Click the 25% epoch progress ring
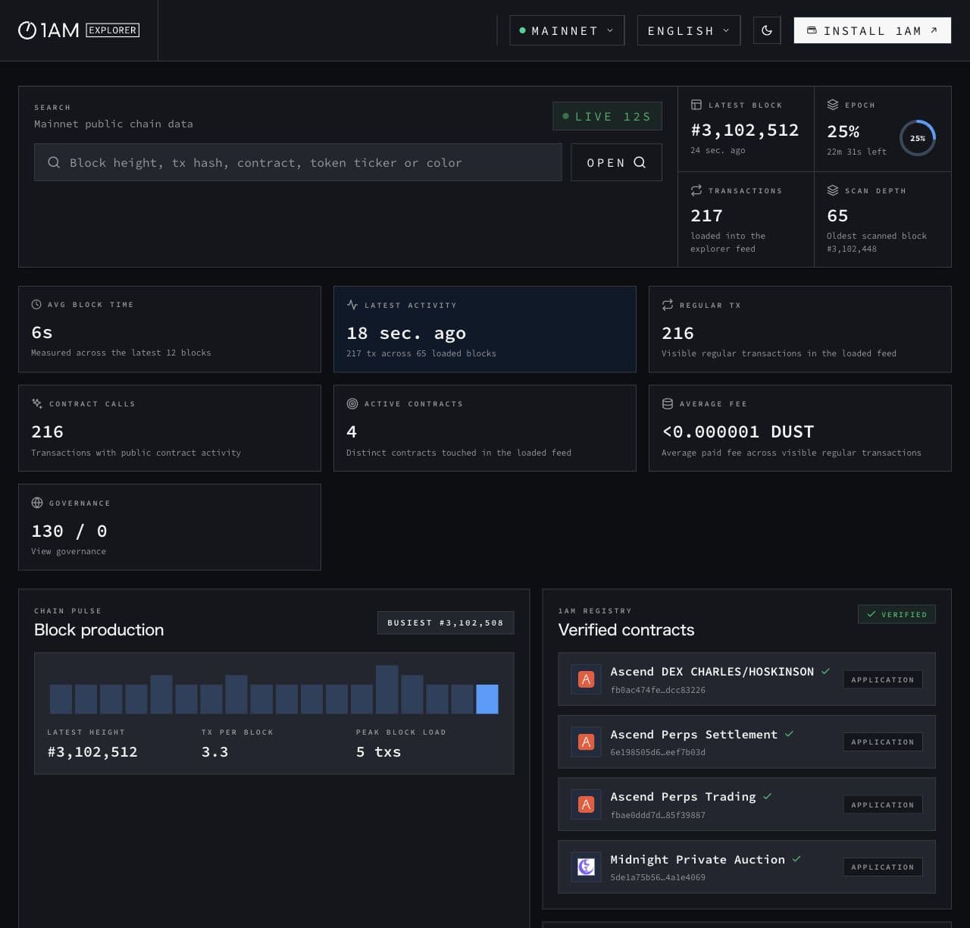This screenshot has width=970, height=928. (x=918, y=138)
